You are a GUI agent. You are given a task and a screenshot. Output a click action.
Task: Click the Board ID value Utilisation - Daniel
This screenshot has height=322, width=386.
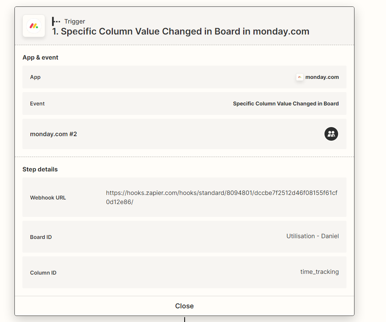click(313, 236)
